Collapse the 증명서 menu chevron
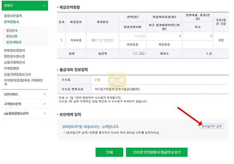234x164 pixels. [x=45, y=5]
